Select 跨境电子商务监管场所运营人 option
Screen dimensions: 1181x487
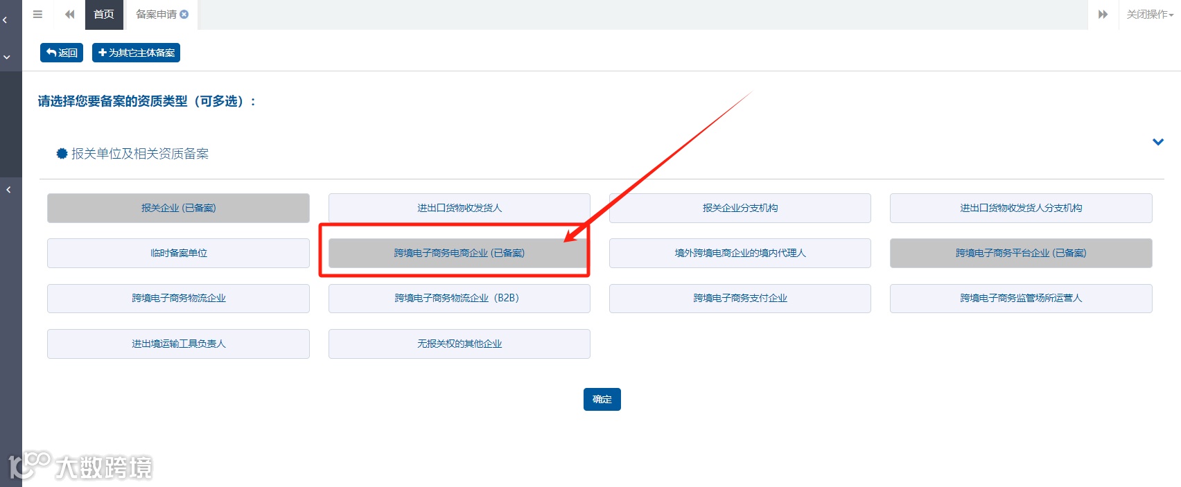[1021, 298]
